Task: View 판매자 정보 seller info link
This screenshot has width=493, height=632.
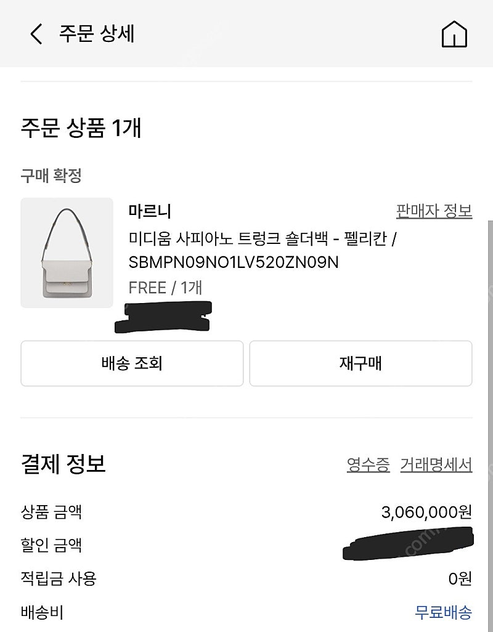Action: [x=434, y=211]
